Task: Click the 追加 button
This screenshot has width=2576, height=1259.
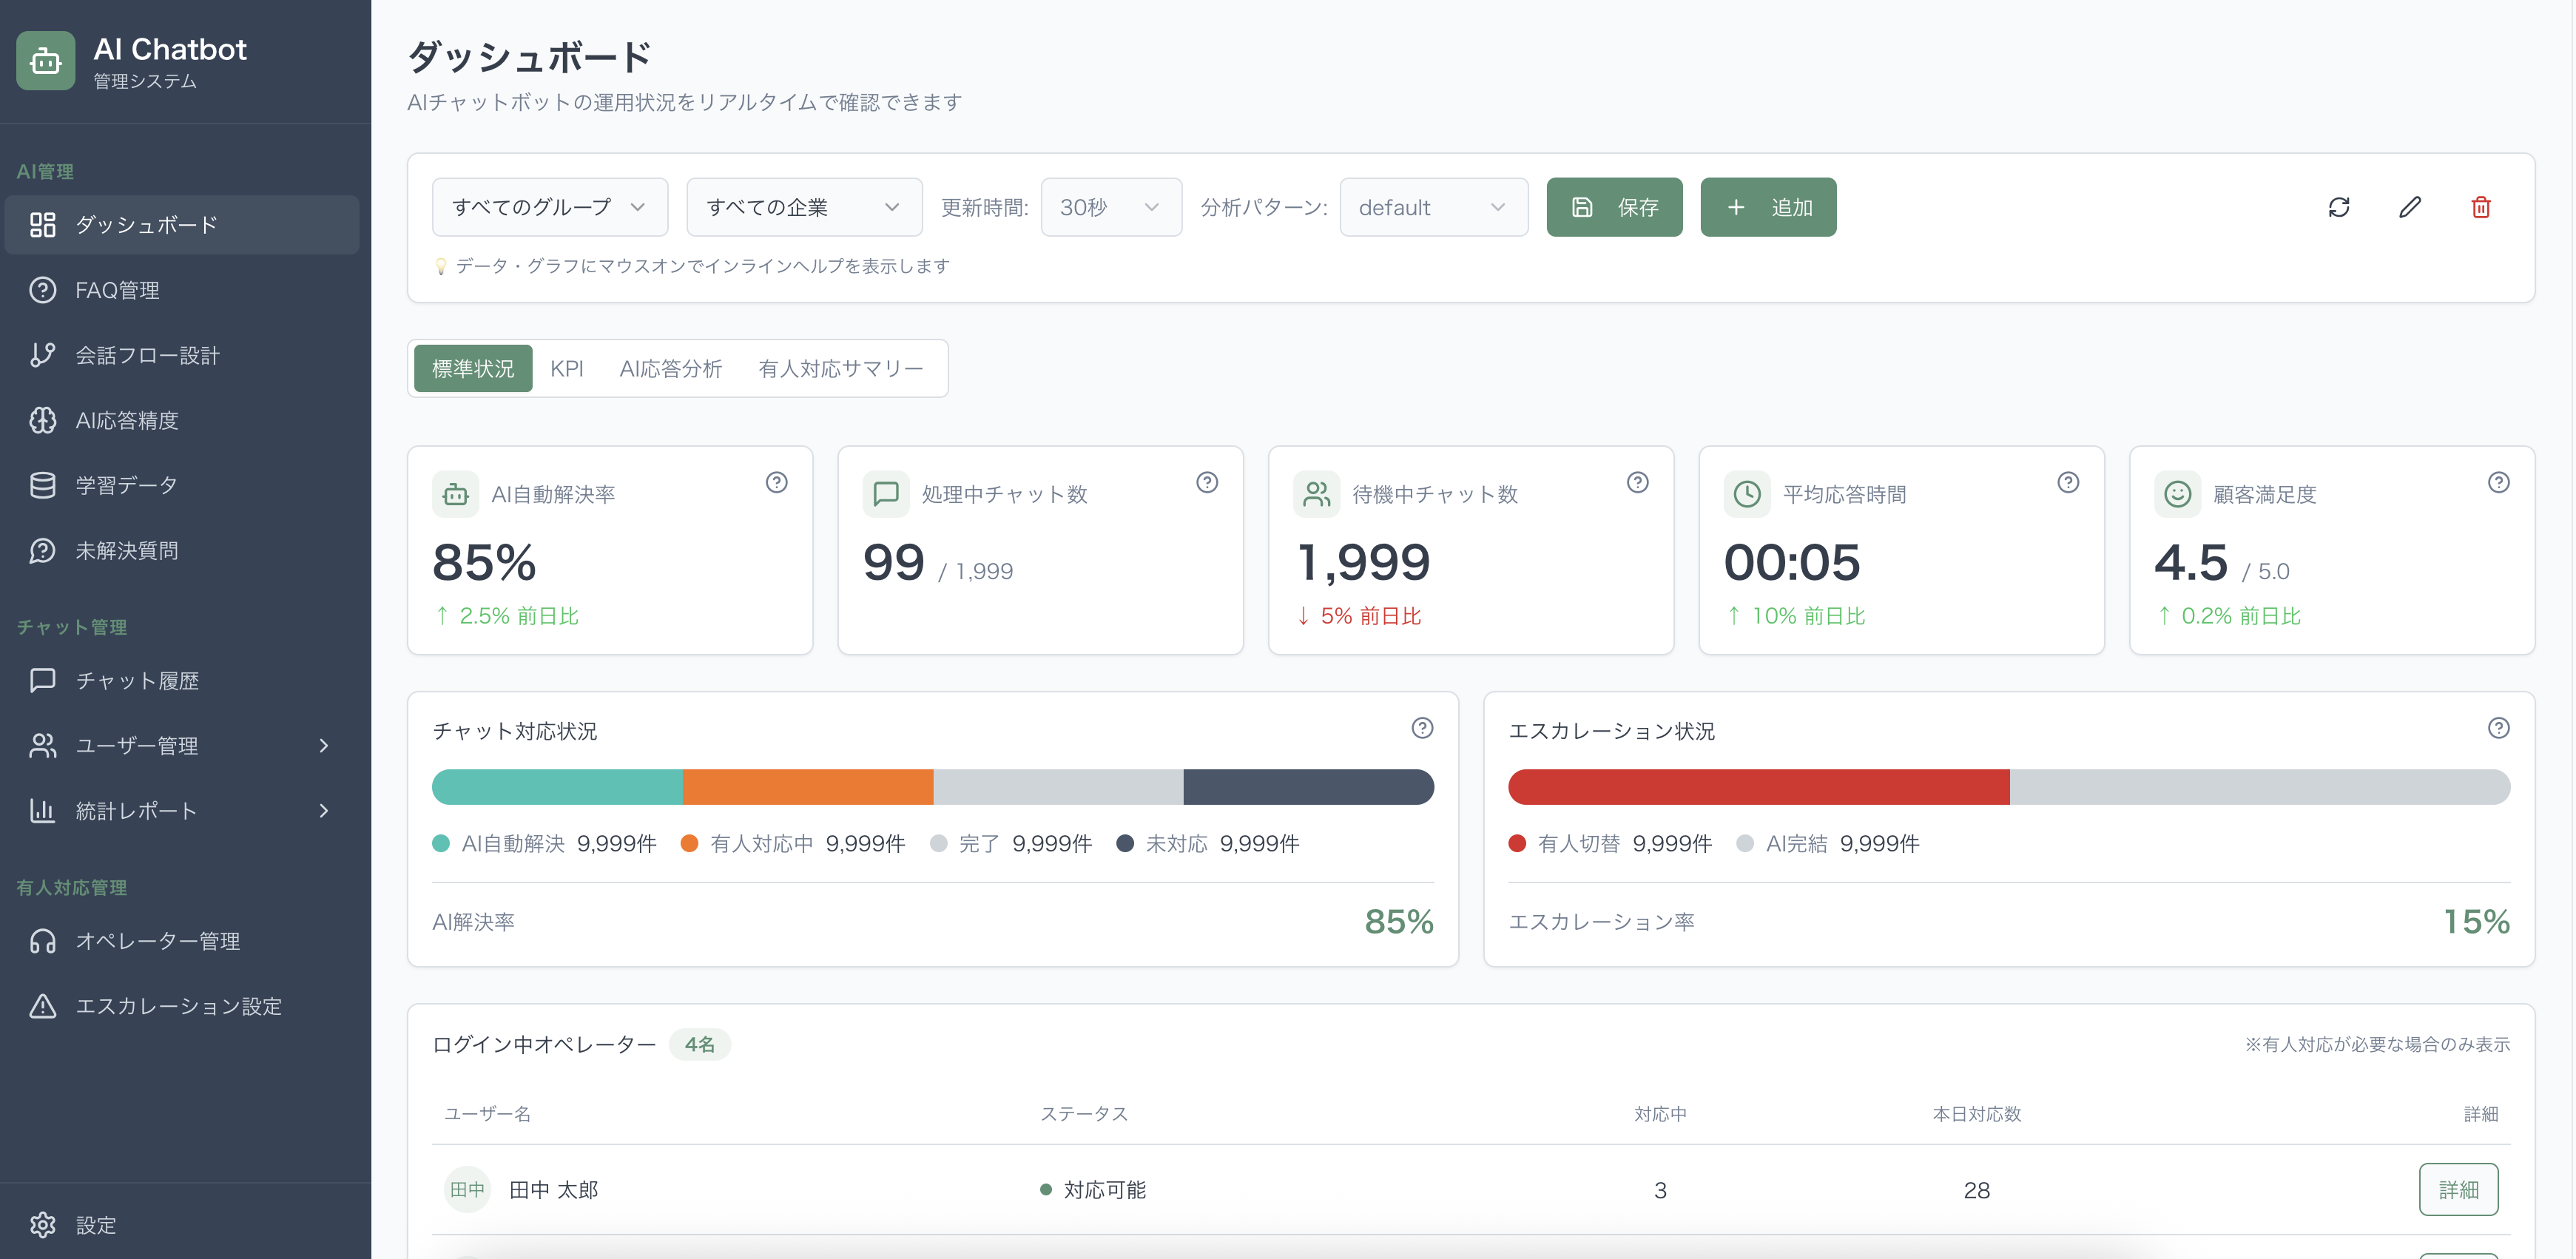Action: (1768, 207)
